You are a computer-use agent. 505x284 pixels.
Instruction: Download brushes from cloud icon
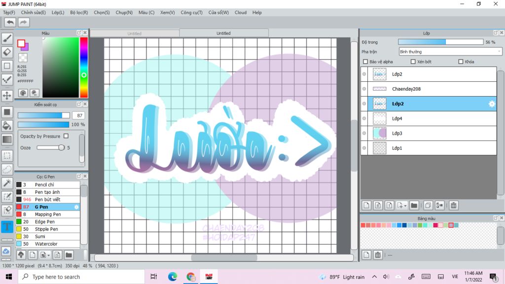point(21,255)
